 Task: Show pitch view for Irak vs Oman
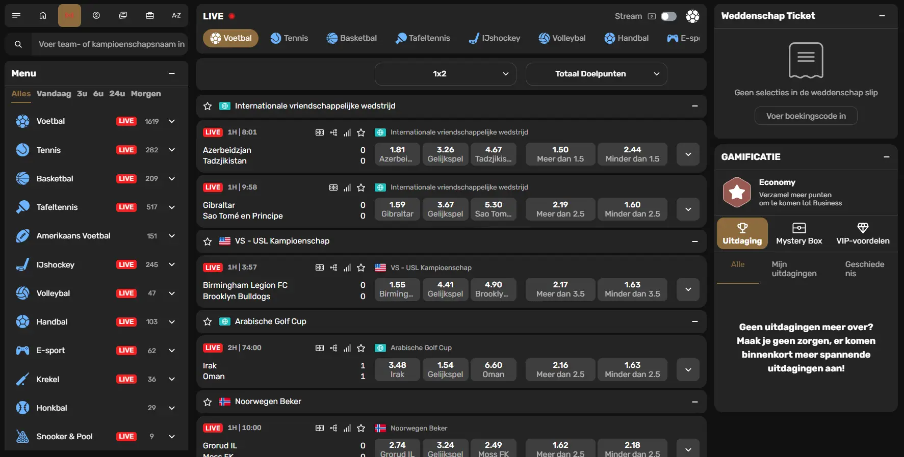point(320,348)
